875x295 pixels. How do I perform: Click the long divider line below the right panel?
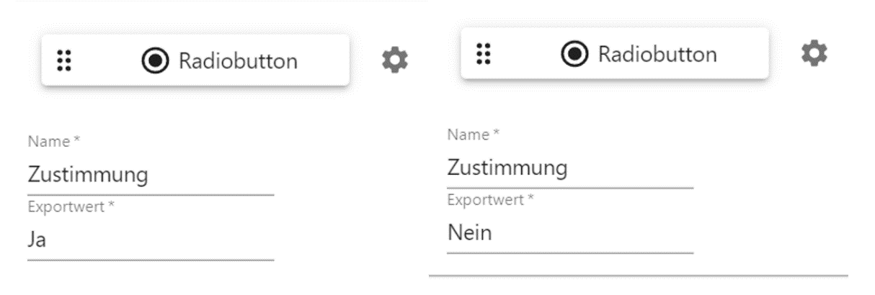pyautogui.click(x=638, y=276)
